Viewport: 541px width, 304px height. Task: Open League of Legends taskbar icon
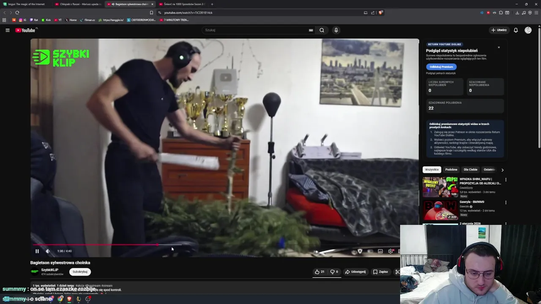[78, 299]
